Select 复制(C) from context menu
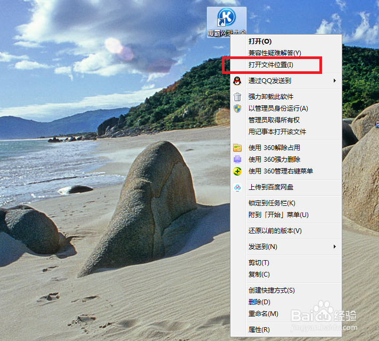The width and height of the screenshot is (379, 341). click(x=286, y=275)
